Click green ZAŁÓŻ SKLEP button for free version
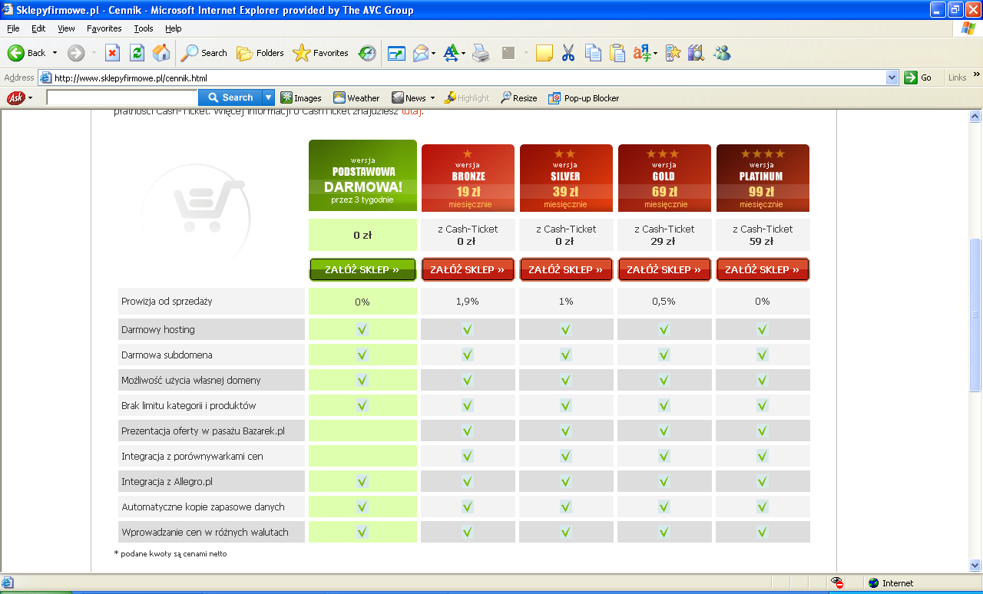 point(362,269)
